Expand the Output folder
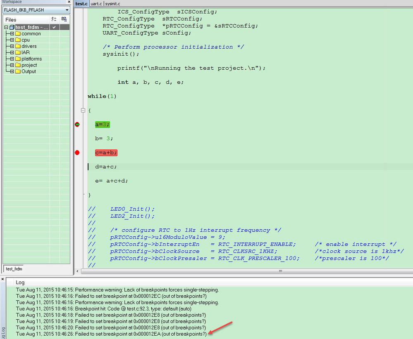The image size is (413, 339). (12, 71)
